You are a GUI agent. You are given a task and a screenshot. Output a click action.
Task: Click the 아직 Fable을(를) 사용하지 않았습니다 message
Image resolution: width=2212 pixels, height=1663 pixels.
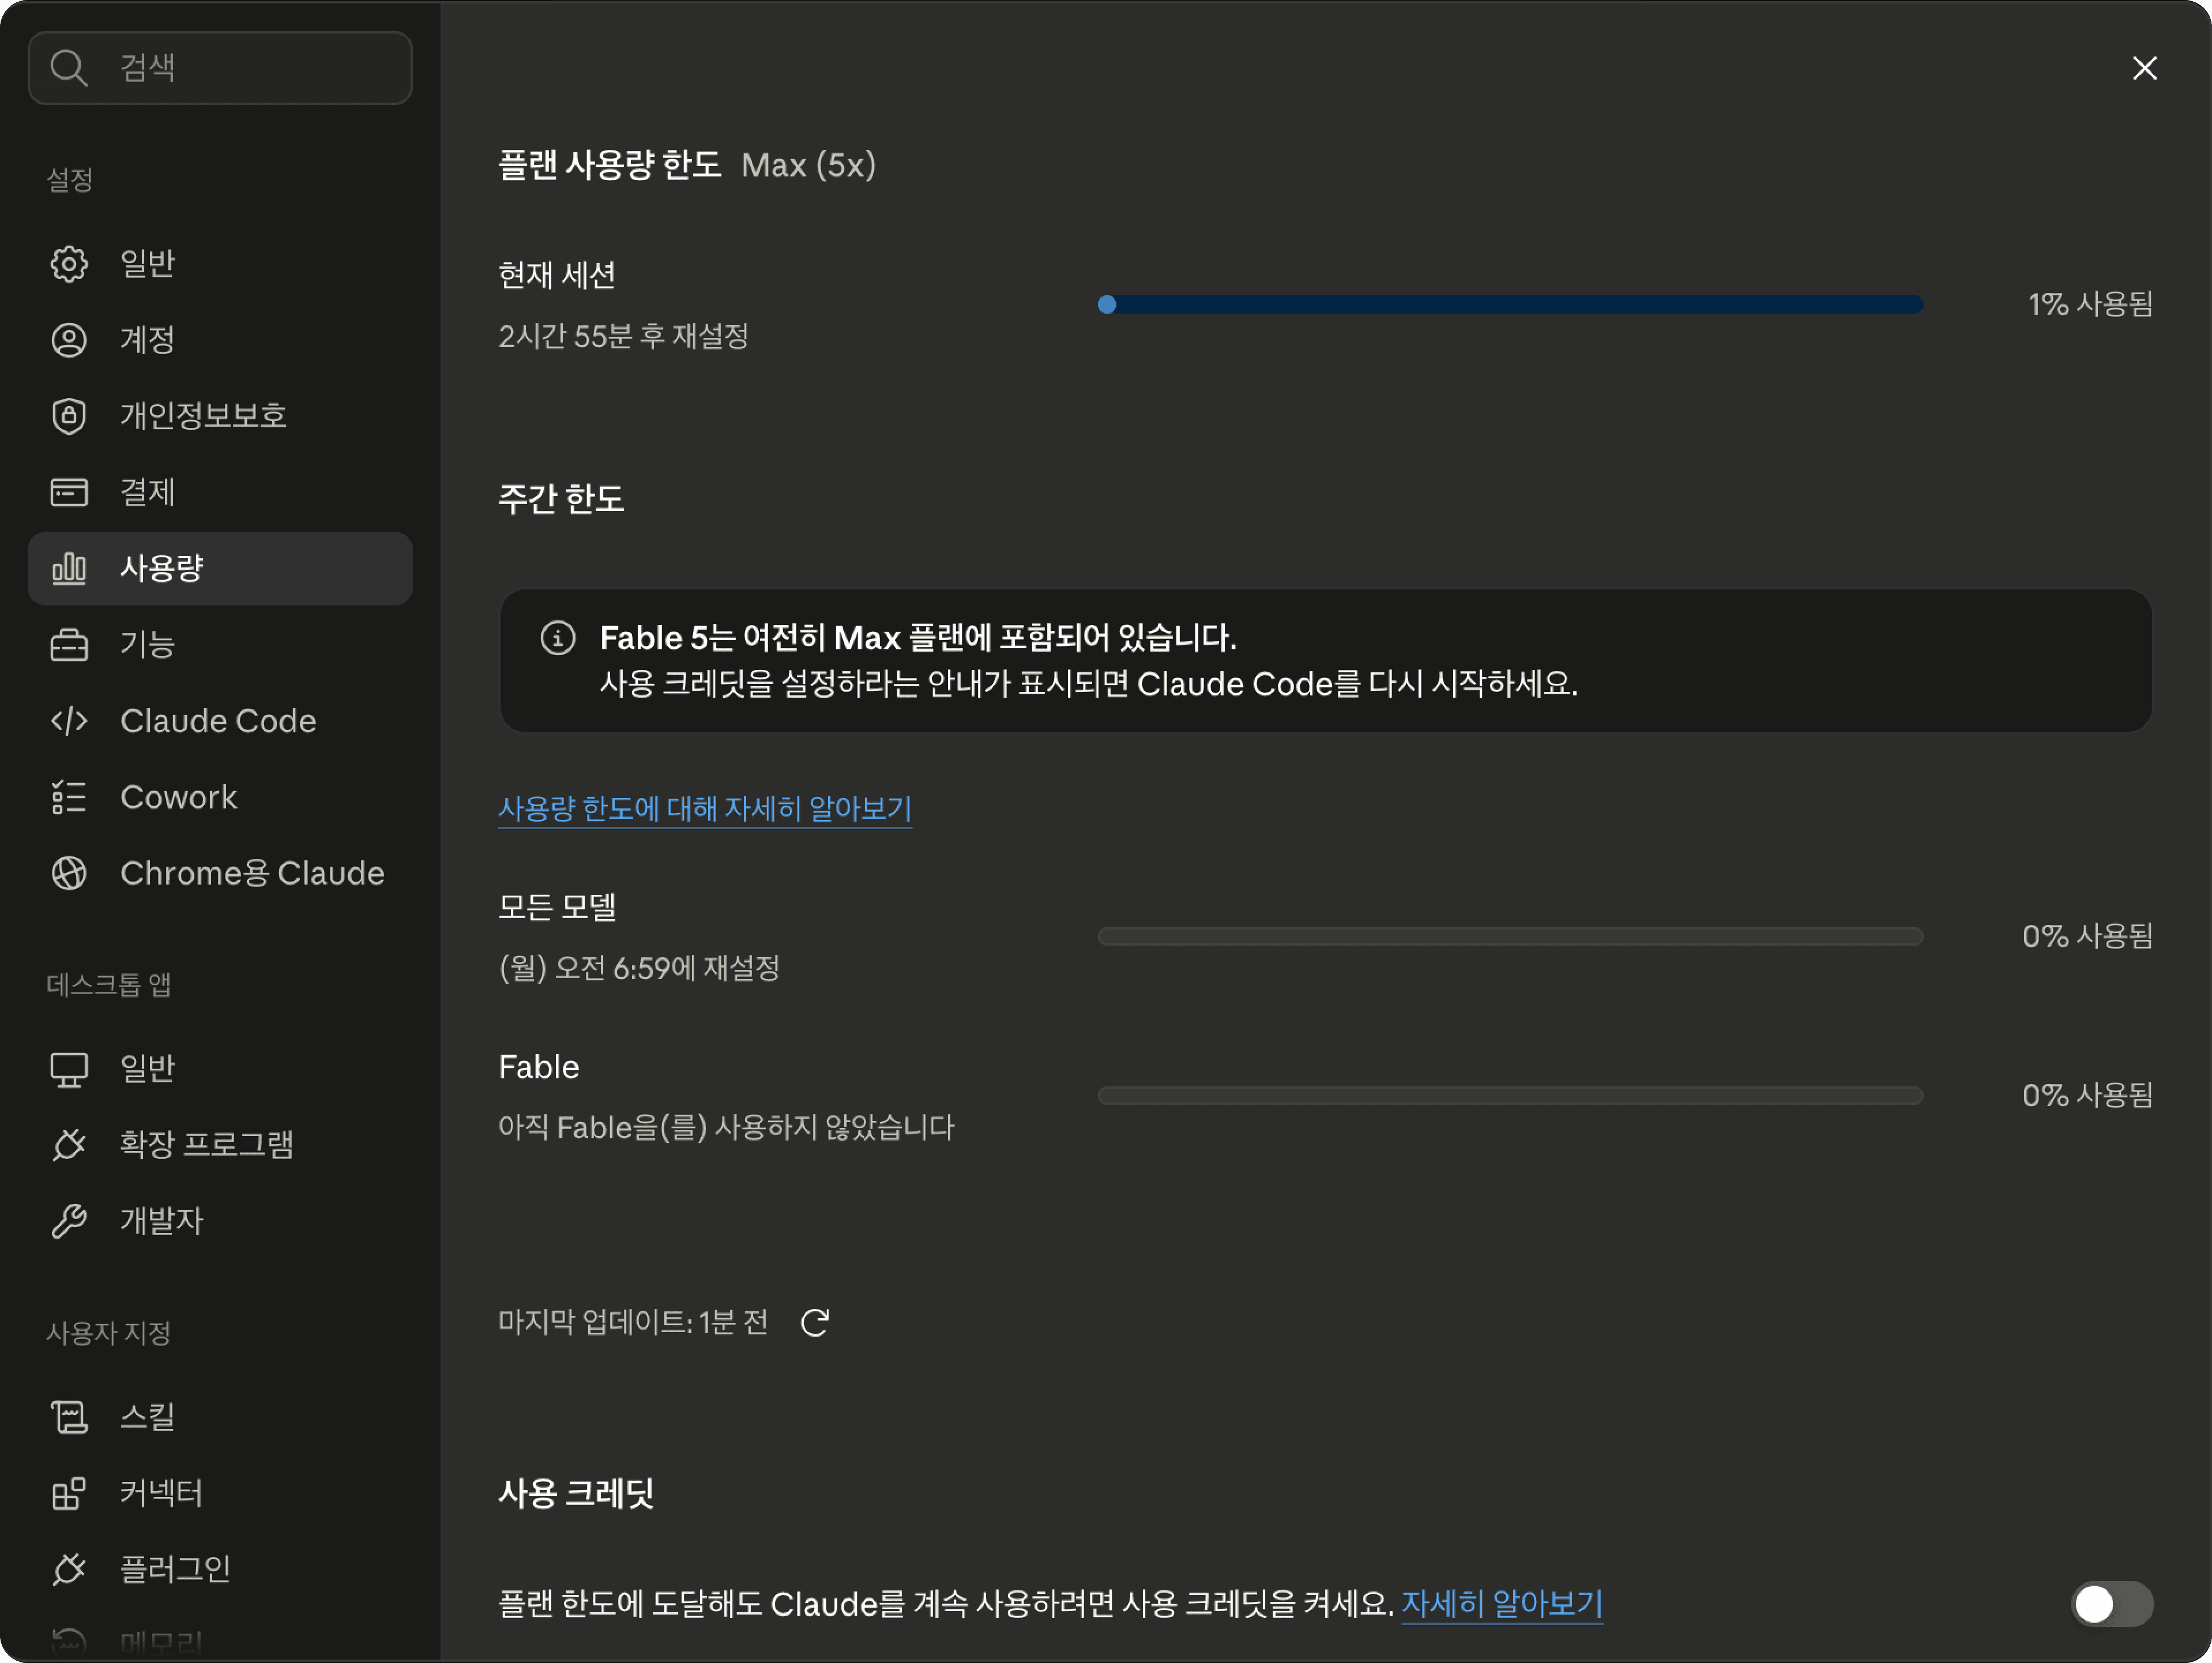click(x=727, y=1128)
